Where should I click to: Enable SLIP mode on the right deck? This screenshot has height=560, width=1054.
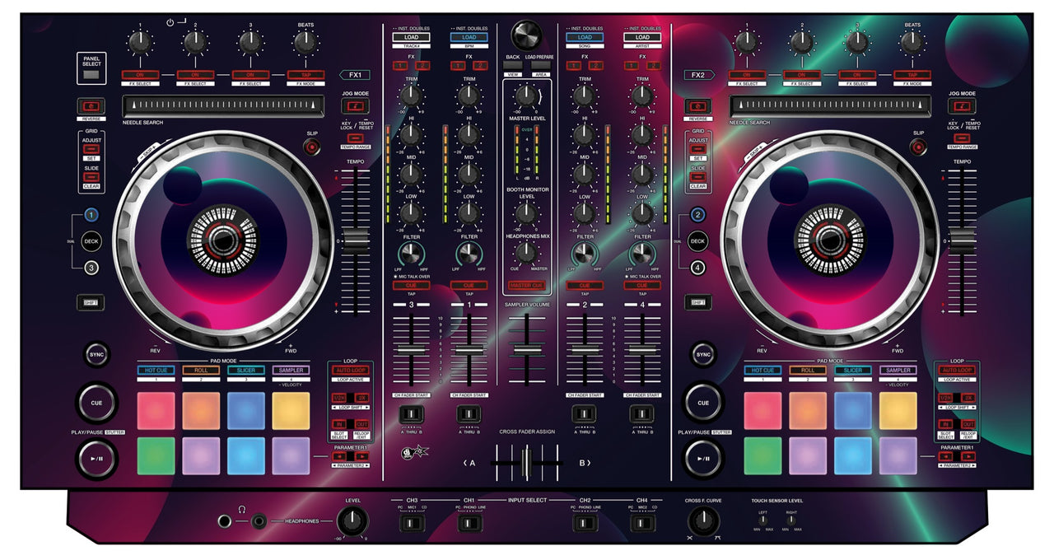tap(918, 147)
